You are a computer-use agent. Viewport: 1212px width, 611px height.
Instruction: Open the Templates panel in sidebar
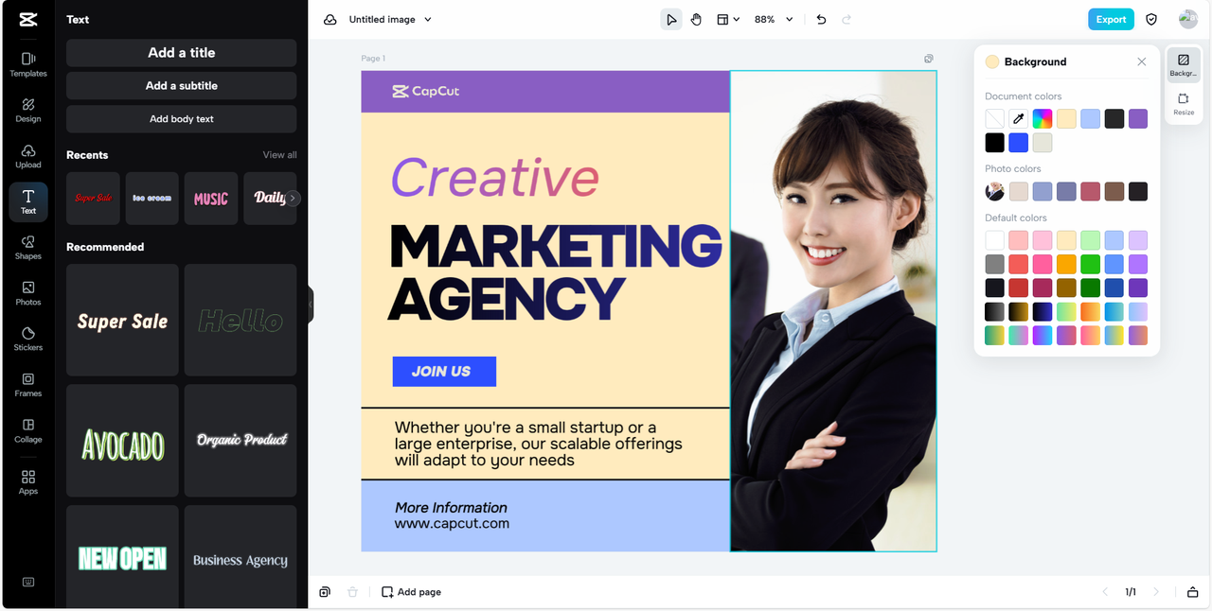point(28,63)
